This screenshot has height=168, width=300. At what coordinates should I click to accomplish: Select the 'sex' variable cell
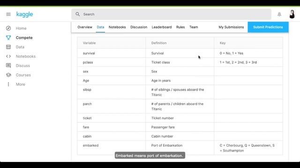(x=112, y=71)
